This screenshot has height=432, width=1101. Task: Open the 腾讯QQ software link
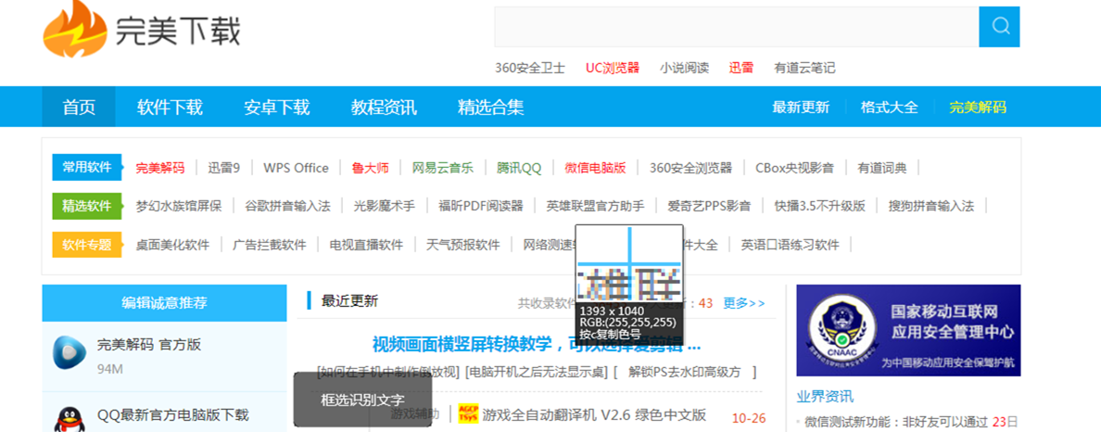(520, 168)
